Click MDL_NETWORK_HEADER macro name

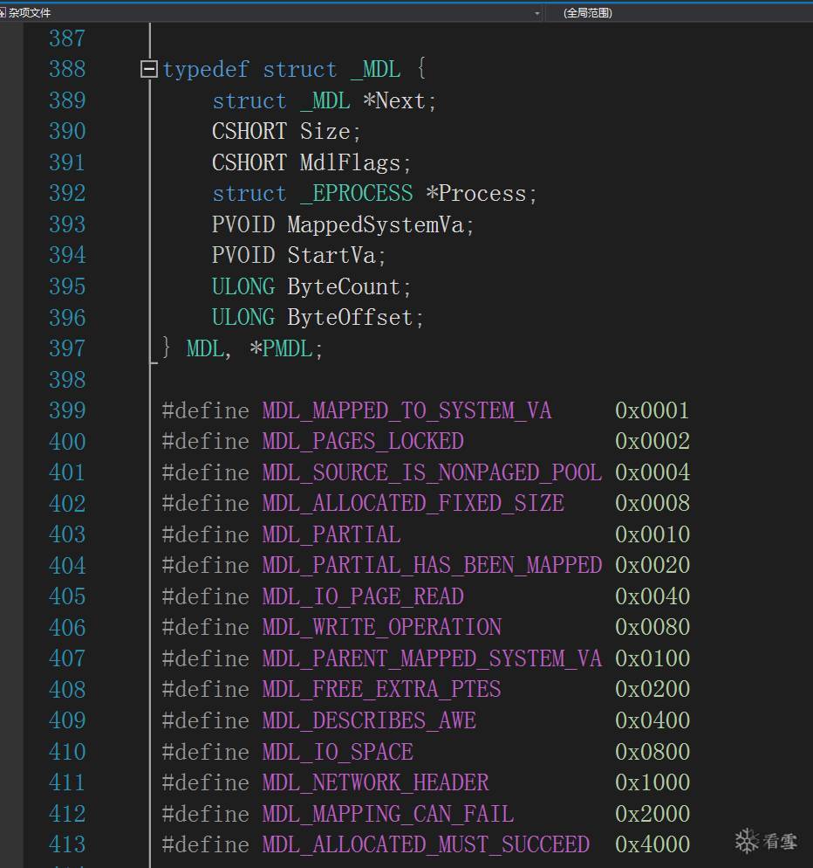[375, 782]
